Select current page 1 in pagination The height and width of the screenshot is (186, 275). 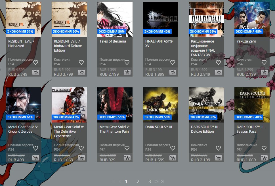coord(126,181)
